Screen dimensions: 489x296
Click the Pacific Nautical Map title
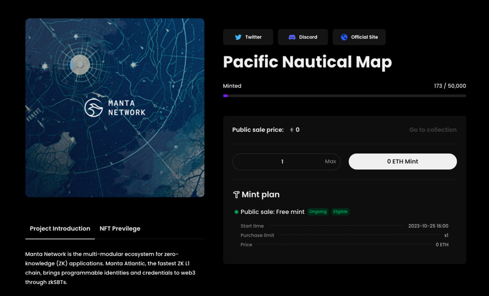tap(308, 62)
